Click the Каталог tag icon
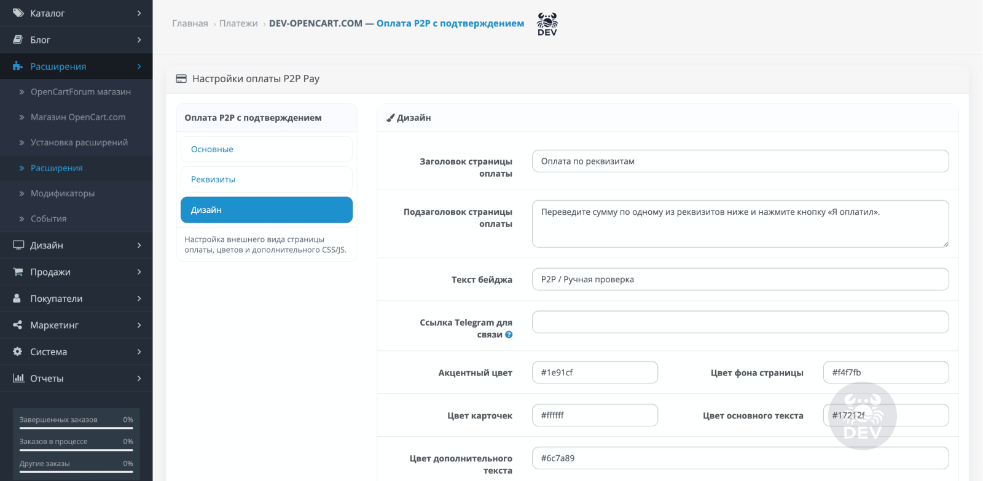Screen dimensions: 983x481 tap(18, 13)
